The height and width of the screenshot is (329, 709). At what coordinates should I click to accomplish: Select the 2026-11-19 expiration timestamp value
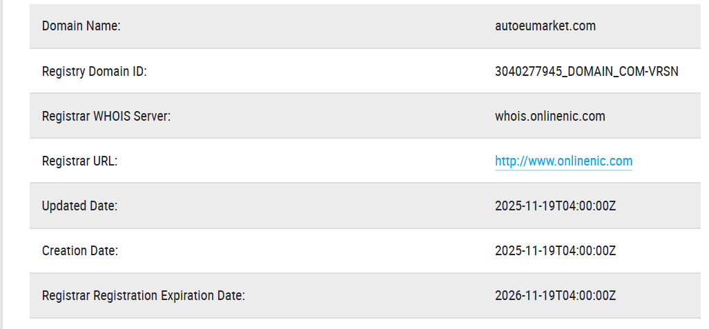(x=555, y=296)
